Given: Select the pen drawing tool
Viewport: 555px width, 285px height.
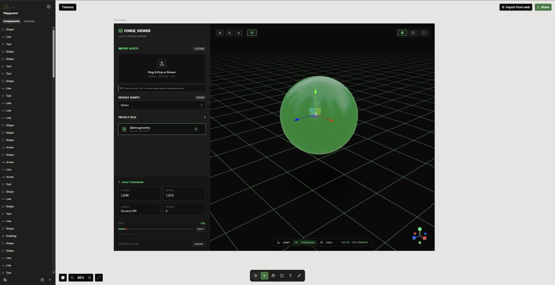Looking at the screenshot, I should 299,276.
